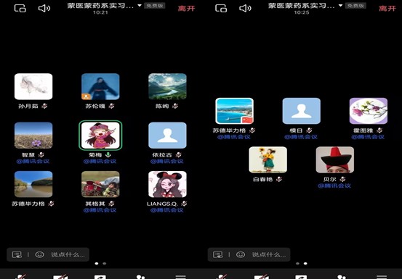The image size is (402, 279).
Task: Click the chat display icon in 10:25 screen
Action: pos(218,254)
